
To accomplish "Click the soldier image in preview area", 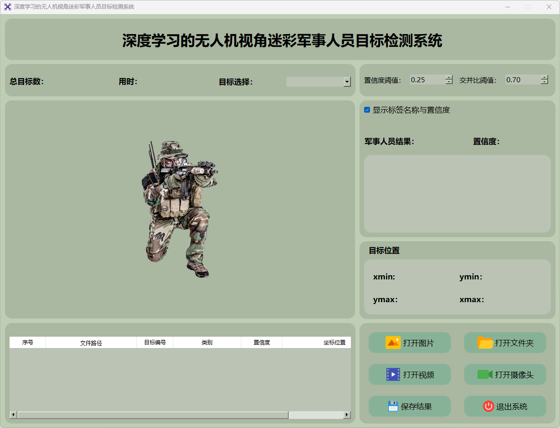I will [177, 209].
